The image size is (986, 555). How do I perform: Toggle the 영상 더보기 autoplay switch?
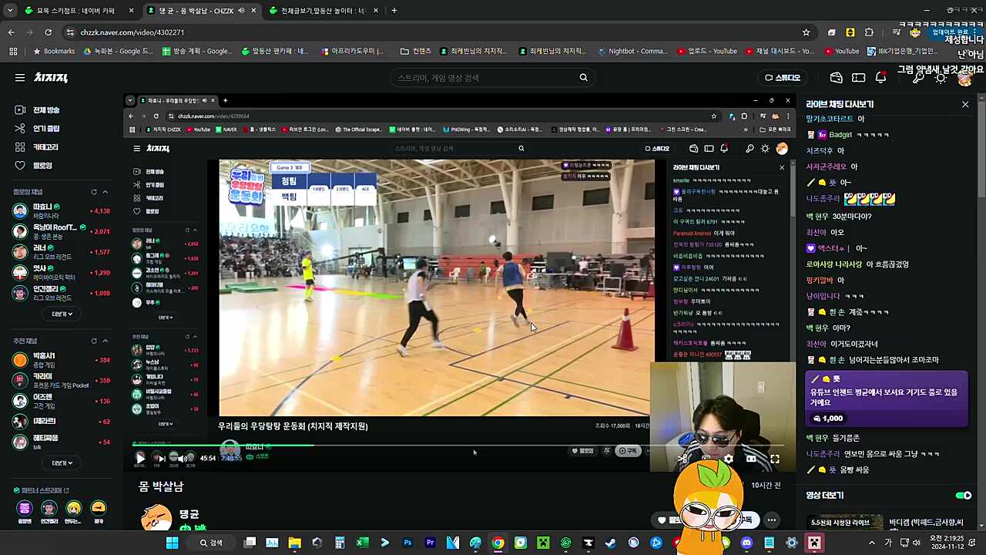click(964, 496)
